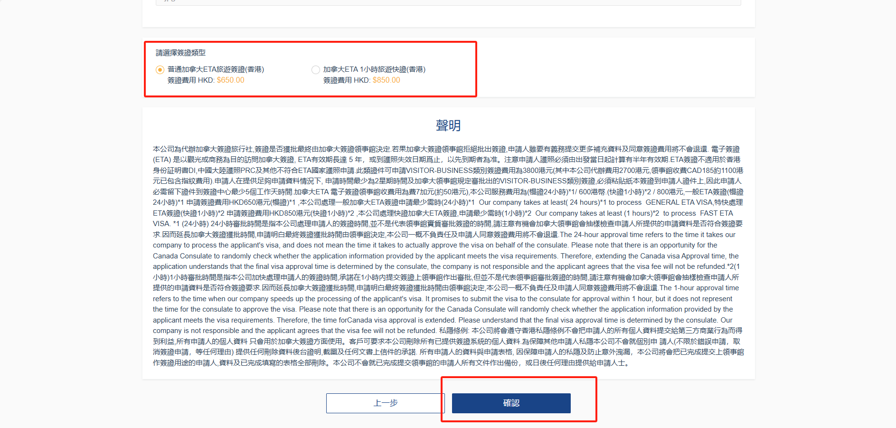Select the 加拿大ETA 1小時旅遊快證(香港) radio button

tap(315, 70)
